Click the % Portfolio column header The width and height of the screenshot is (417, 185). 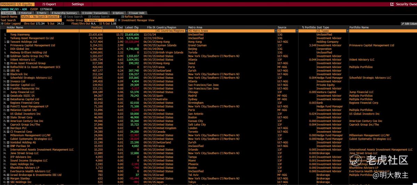tap(309, 27)
